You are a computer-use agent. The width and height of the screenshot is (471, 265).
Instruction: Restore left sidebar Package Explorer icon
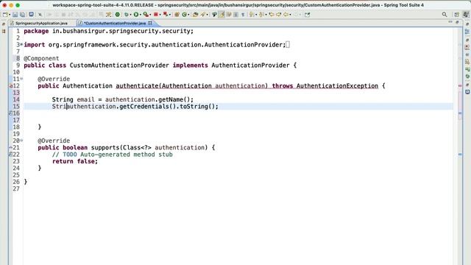[4, 31]
